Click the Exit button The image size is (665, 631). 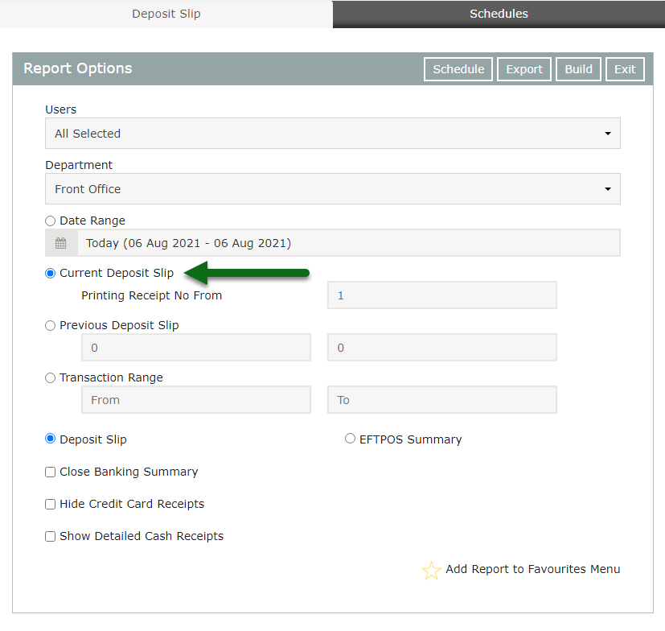(625, 68)
